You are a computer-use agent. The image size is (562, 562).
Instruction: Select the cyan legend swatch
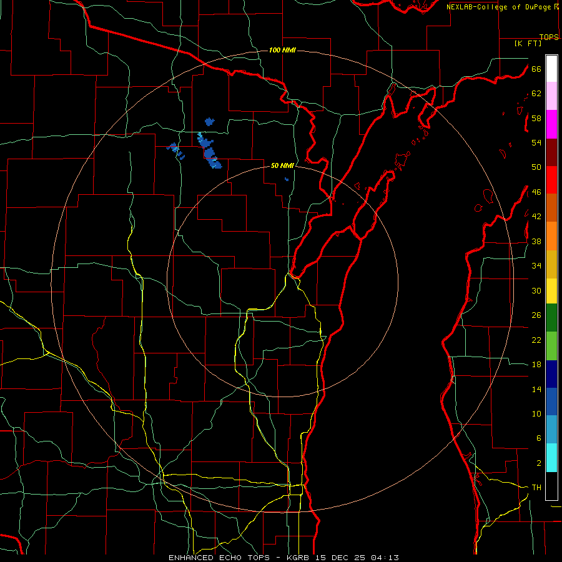pos(551,458)
